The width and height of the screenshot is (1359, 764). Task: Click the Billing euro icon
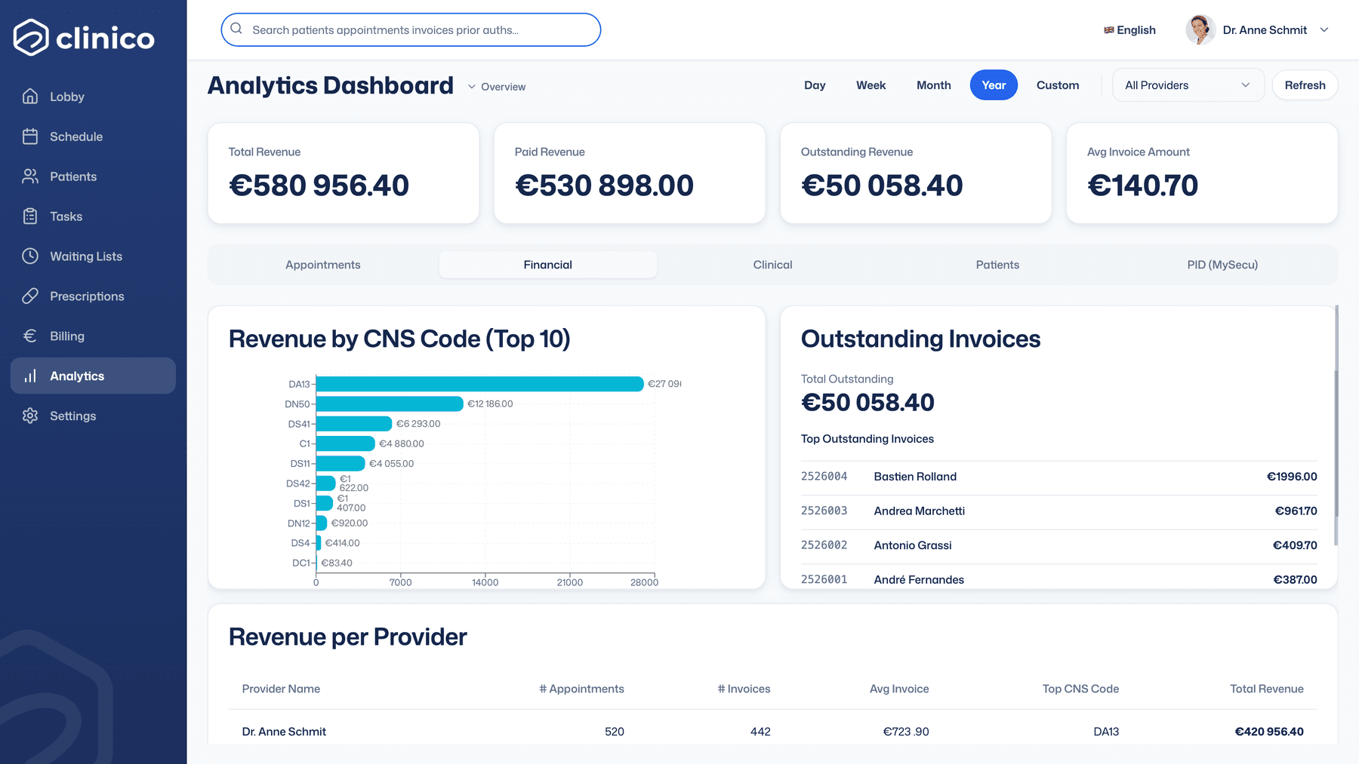(x=30, y=336)
